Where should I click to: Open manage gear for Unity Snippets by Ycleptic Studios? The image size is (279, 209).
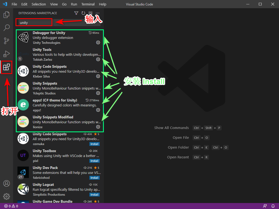(x=98, y=93)
